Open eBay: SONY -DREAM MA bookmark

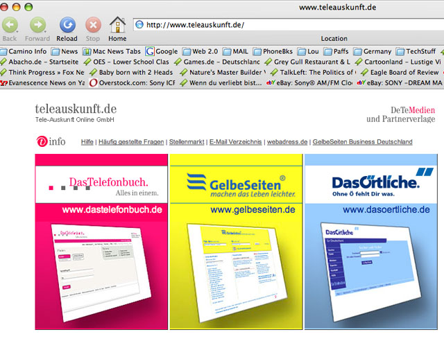[400, 82]
